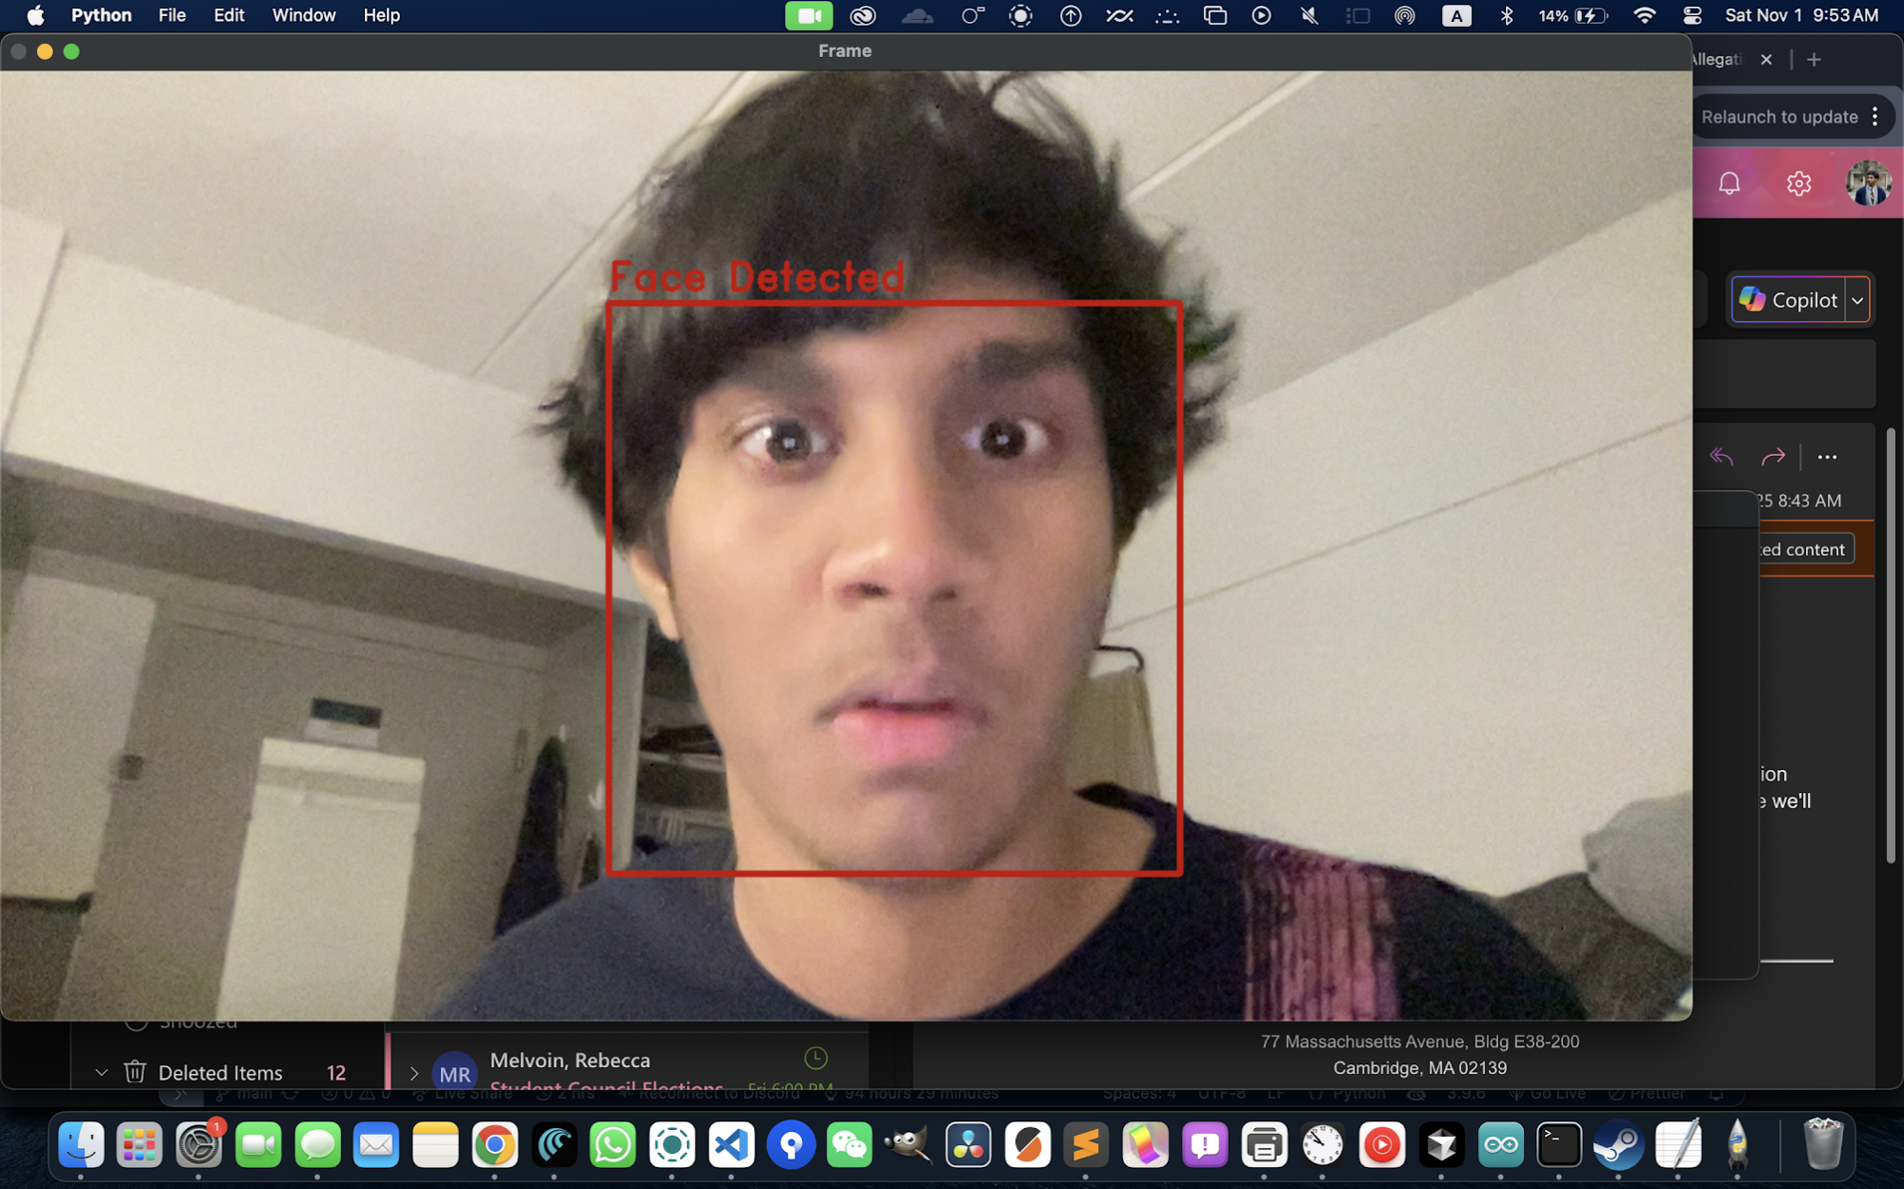
Task: Open the Window menu
Action: pos(303,15)
